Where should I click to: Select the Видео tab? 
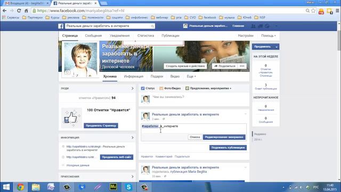(x=175, y=76)
